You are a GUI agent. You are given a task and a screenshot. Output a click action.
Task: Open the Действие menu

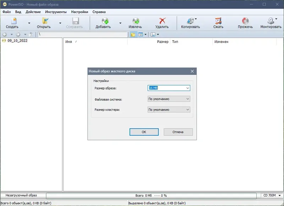[33, 12]
